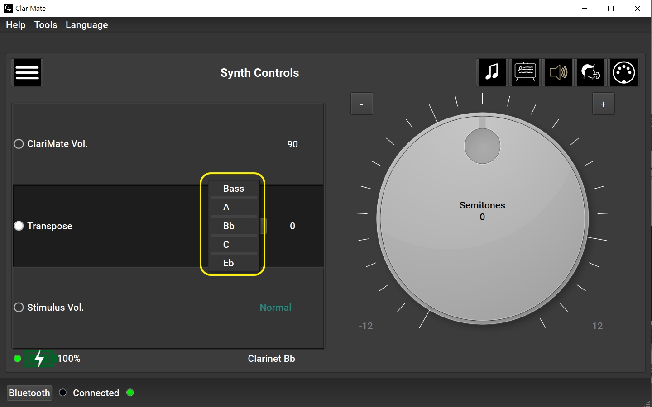Open the music note page icon
This screenshot has width=652, height=407.
coord(492,72)
